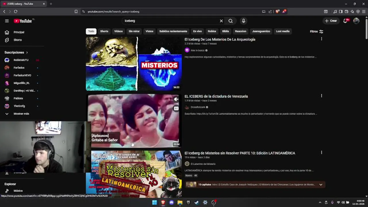This screenshot has width=368, height=207.
Task: Open more options for the Venezuela video
Action: 321,96
